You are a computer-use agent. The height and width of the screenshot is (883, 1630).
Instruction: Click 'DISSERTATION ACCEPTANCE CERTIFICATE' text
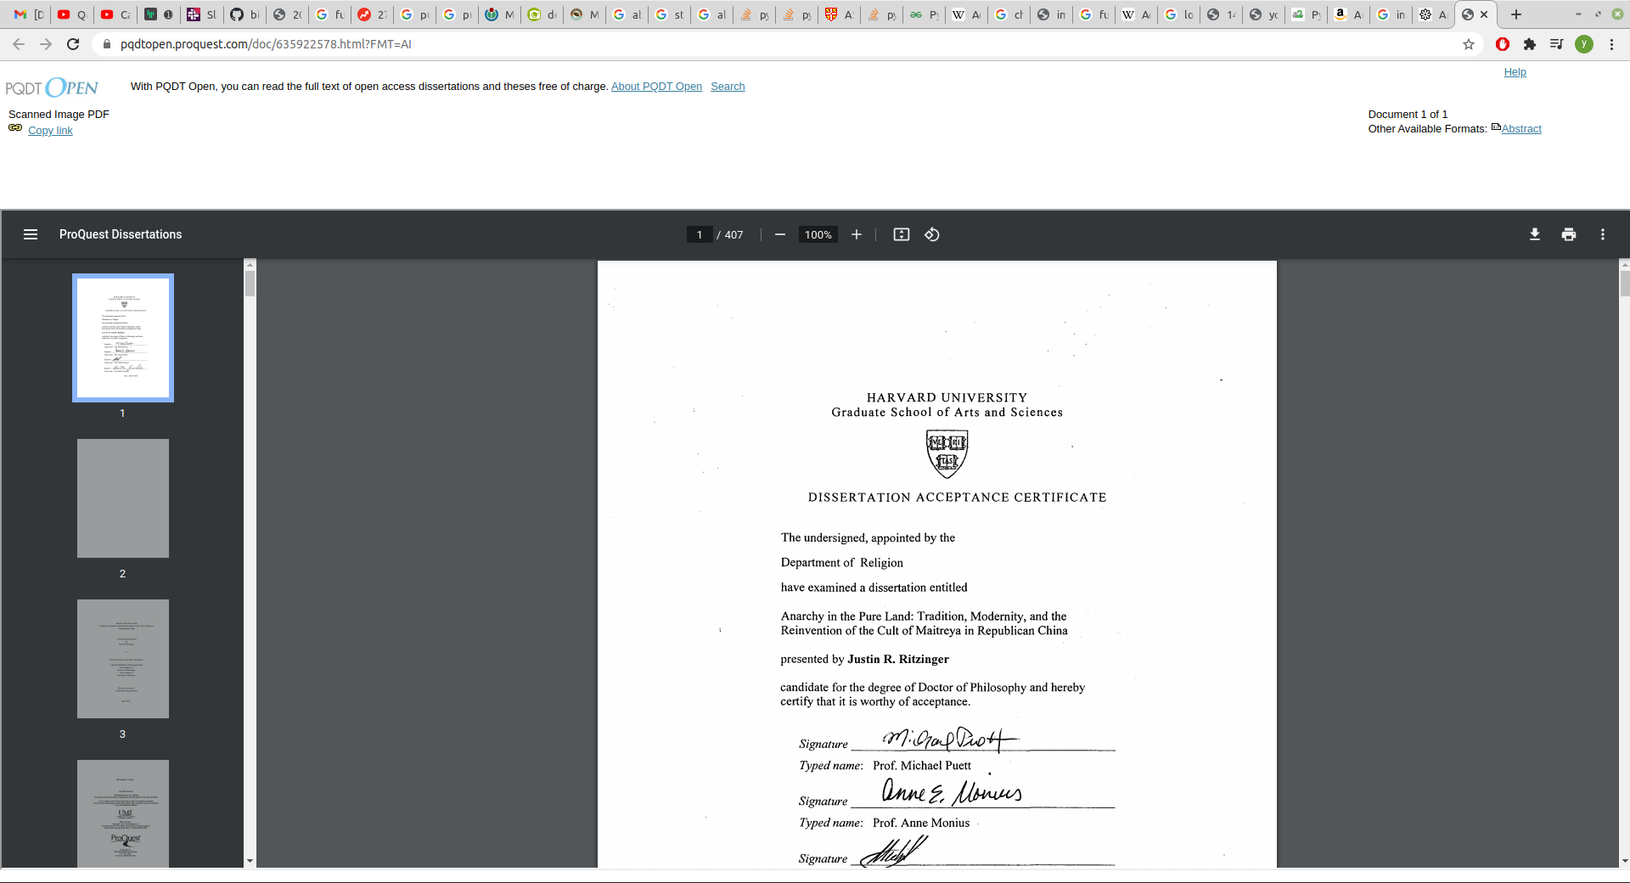tap(957, 498)
